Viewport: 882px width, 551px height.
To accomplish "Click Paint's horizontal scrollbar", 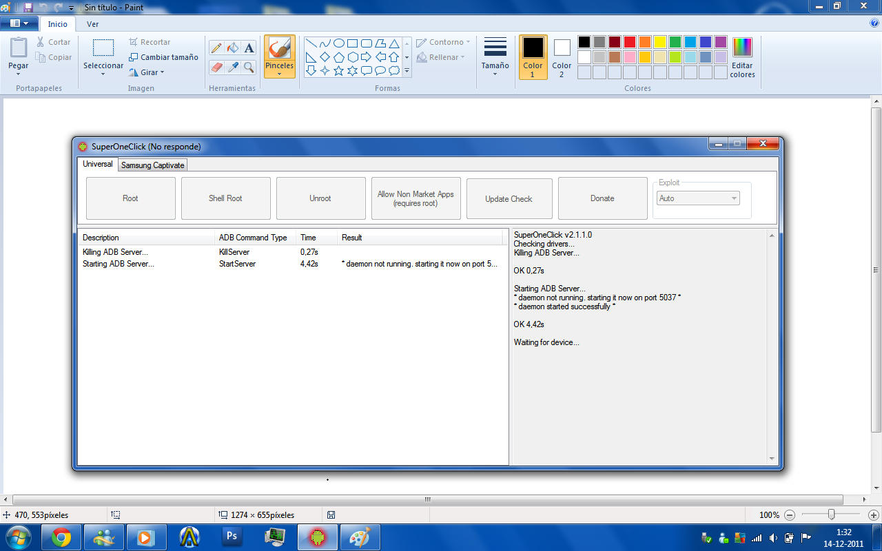I will coord(427,499).
